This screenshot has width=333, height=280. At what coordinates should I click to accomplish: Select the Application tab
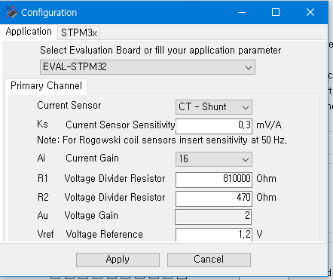29,32
